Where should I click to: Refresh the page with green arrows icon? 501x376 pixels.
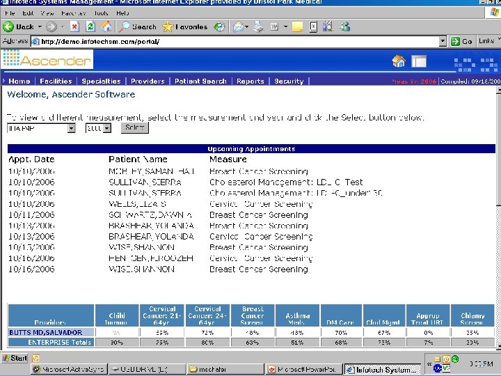click(90, 27)
